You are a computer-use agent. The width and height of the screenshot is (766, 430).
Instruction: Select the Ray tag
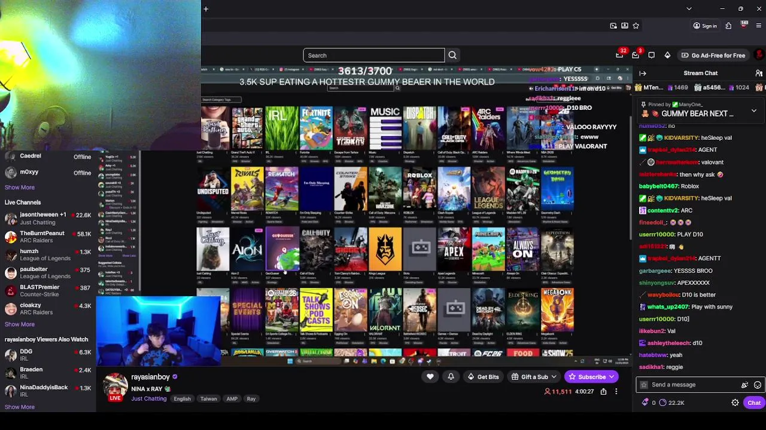[x=251, y=399]
